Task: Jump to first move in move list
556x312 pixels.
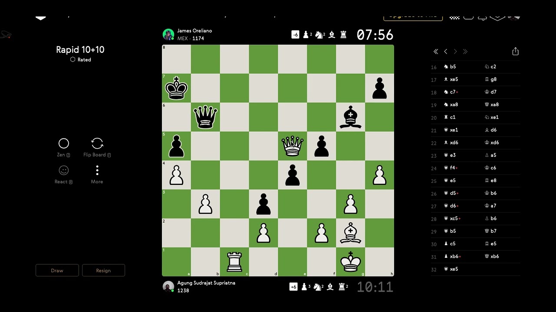Action: (436, 52)
